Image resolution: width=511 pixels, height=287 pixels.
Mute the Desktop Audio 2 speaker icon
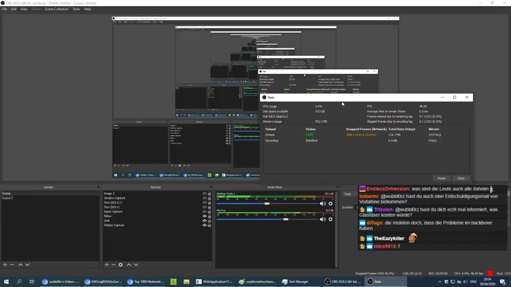pos(323,204)
